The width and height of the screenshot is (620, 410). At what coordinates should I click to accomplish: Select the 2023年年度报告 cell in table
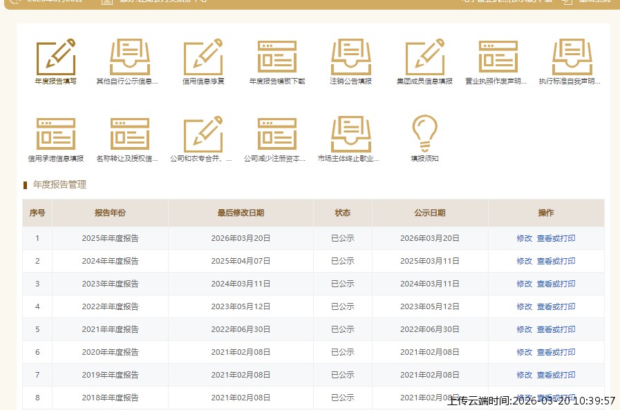coord(110,284)
